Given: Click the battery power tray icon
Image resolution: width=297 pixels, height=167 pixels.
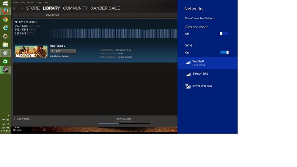Looking at the screenshot, I should pos(8,120).
